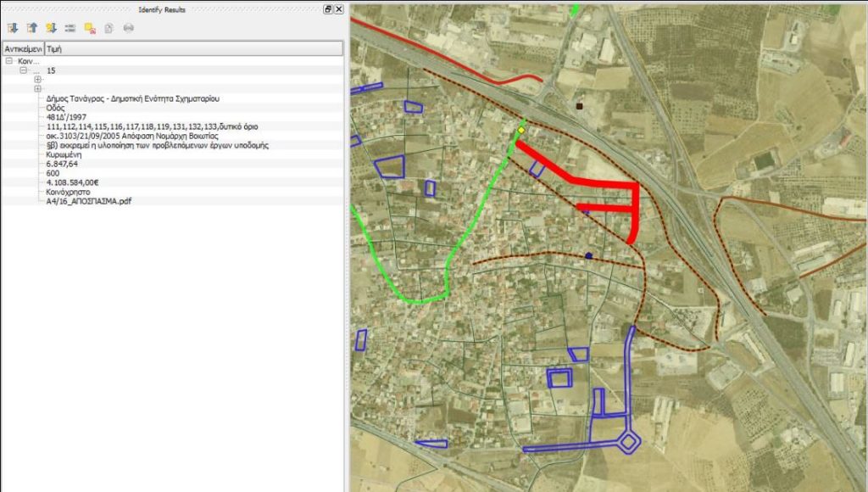Expand the second plus node under feature
This screenshot has height=492, width=868.
[37, 89]
